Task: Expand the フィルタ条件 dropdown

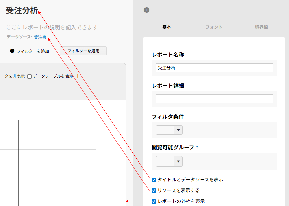Action: pos(178,130)
